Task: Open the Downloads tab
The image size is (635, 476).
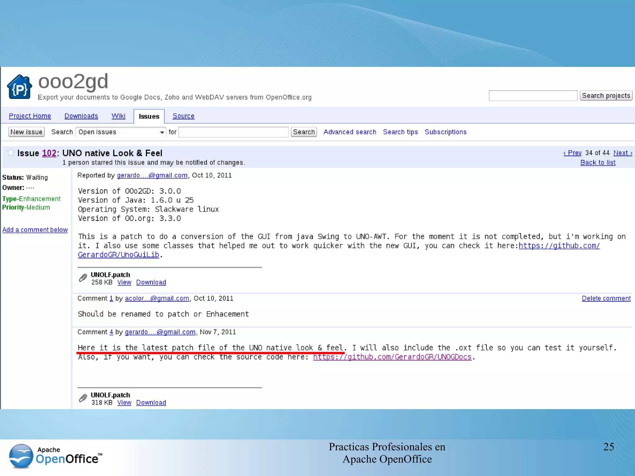Action: click(x=81, y=116)
